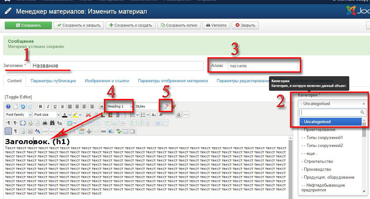The height and width of the screenshot is (199, 370).
Task: Switch to Параметры публикации tab
Action: pos(53,81)
